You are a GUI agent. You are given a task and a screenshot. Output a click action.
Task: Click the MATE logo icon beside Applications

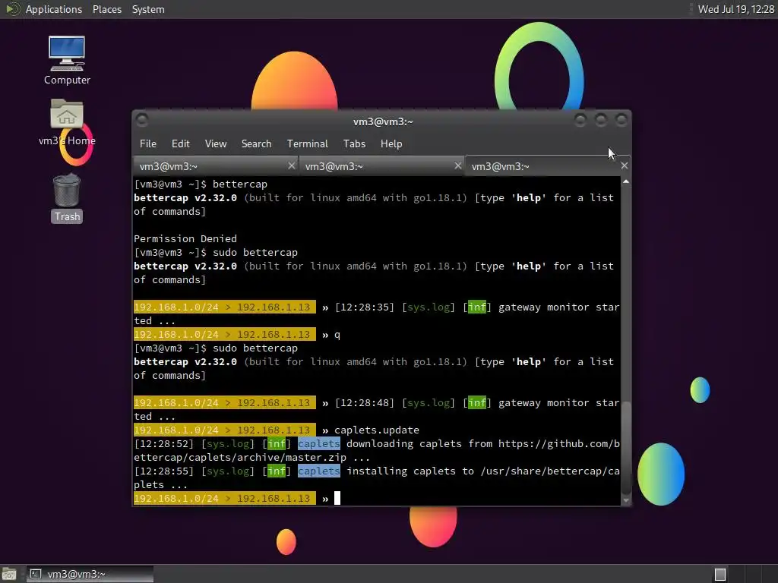coord(12,9)
